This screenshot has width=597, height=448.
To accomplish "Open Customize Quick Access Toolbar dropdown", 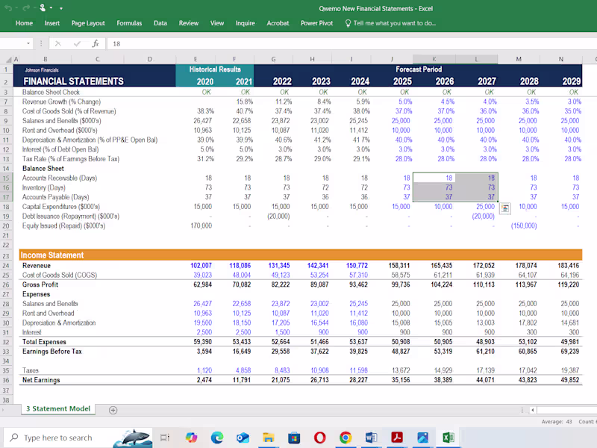I will coord(60,8).
